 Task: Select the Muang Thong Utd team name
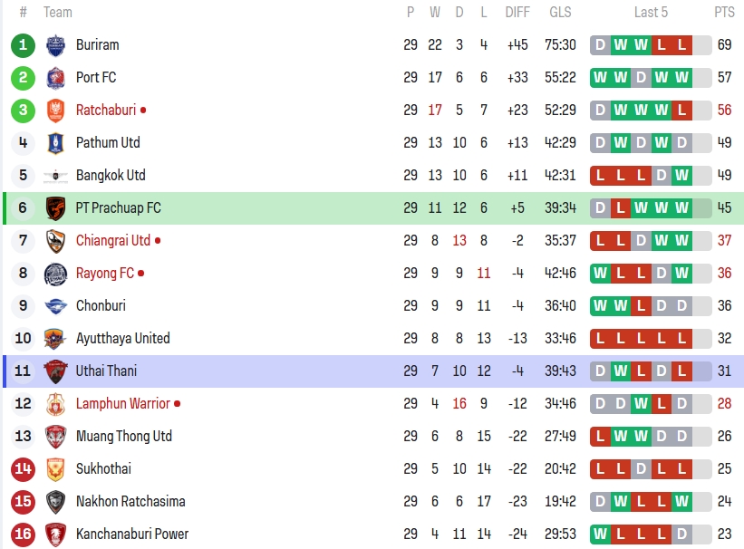(124, 436)
